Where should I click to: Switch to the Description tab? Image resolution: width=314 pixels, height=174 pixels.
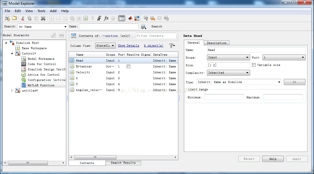pyautogui.click(x=216, y=43)
